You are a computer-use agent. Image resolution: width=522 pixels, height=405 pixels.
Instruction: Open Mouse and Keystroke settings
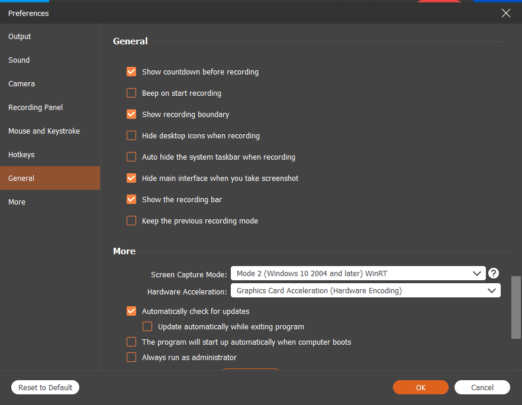pos(50,131)
